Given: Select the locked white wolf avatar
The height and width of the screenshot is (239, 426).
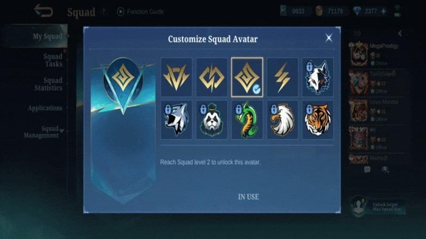Looking at the screenshot, I should click(x=317, y=77).
